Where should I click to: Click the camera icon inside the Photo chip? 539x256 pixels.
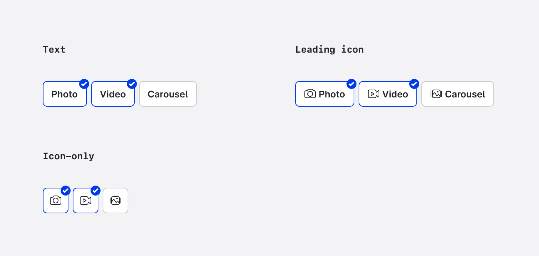(310, 94)
